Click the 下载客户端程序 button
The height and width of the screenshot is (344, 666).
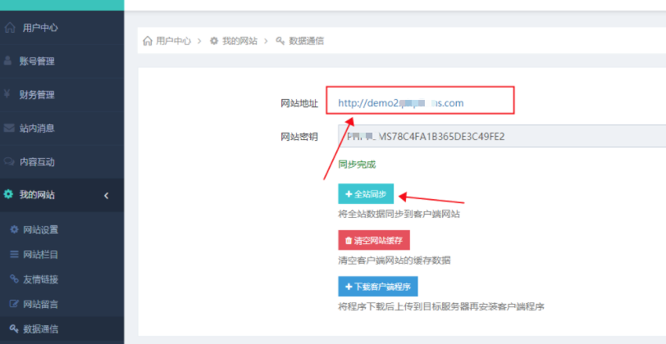(378, 287)
